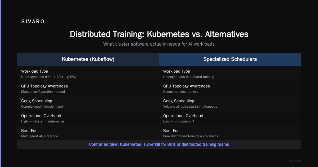This screenshot has width=318, height=167.
Task: Click "GPU Topology Awareness" in Specialized Schedulers column
Action: 187,86
